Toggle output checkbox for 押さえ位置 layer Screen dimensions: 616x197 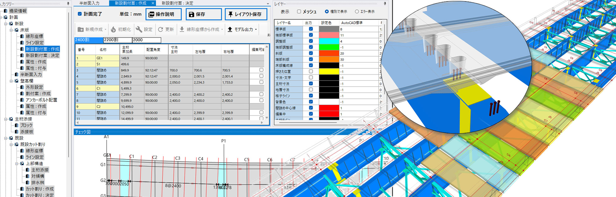311,71
